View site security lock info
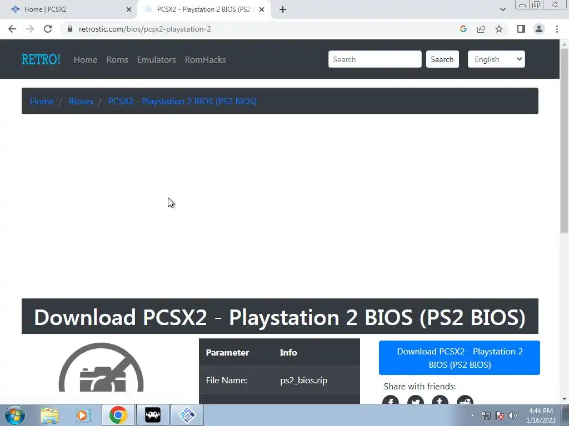This screenshot has width=569, height=426. tap(70, 29)
